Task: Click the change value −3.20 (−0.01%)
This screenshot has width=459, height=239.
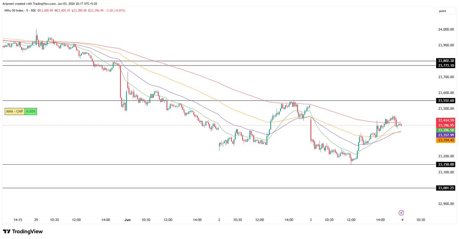Action: (116, 10)
